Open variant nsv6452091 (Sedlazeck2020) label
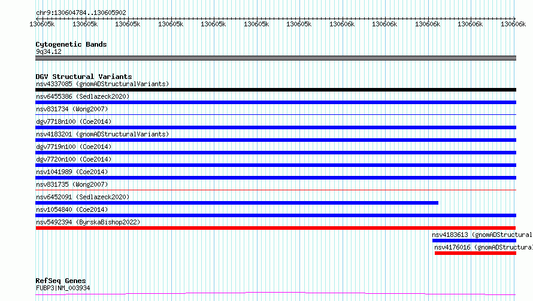Screen dimensions: 533x301 pos(83,197)
